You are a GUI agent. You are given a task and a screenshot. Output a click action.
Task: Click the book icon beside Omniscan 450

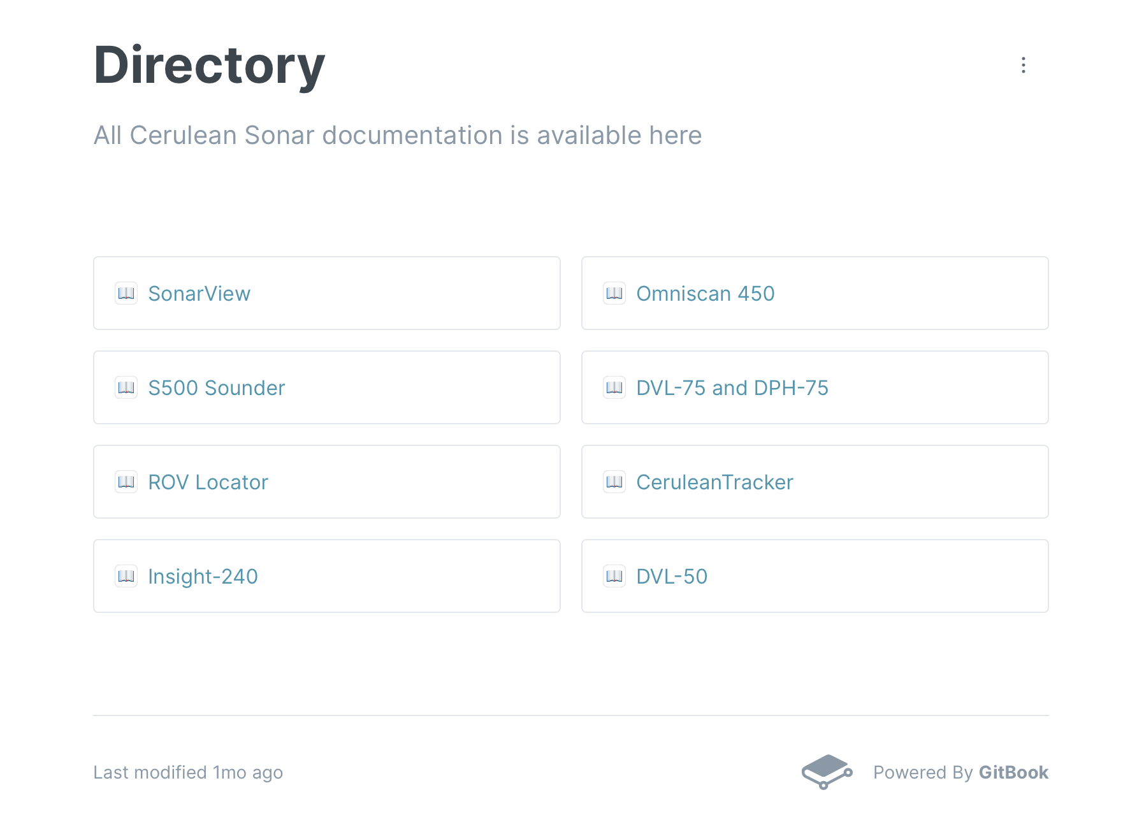pyautogui.click(x=614, y=293)
